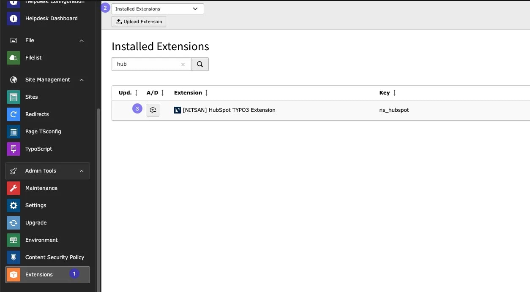Open the red Maintenance wrench icon
530x292 pixels.
(x=14, y=188)
